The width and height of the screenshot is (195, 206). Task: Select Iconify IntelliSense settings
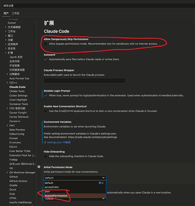(x=21, y=202)
